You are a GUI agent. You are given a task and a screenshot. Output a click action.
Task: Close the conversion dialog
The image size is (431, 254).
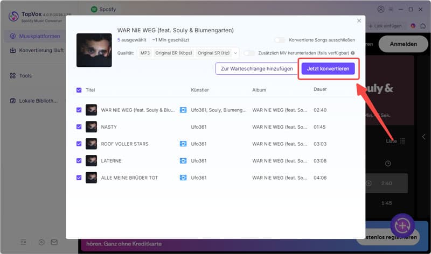[x=359, y=20]
